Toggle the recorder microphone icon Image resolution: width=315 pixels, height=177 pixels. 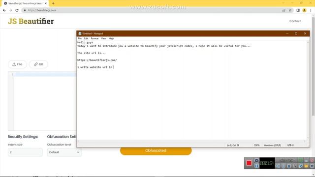(x=283, y=166)
